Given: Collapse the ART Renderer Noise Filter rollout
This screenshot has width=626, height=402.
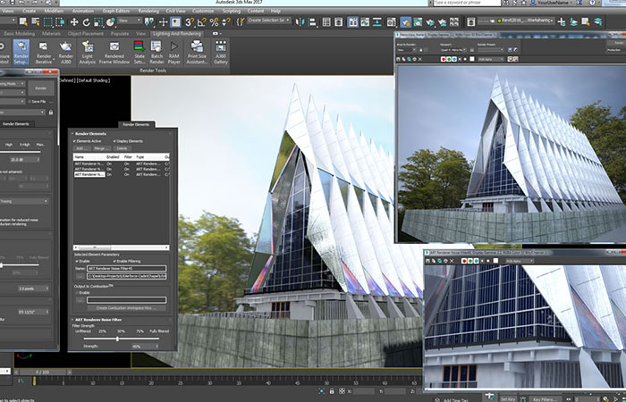Looking at the screenshot, I should [x=100, y=318].
